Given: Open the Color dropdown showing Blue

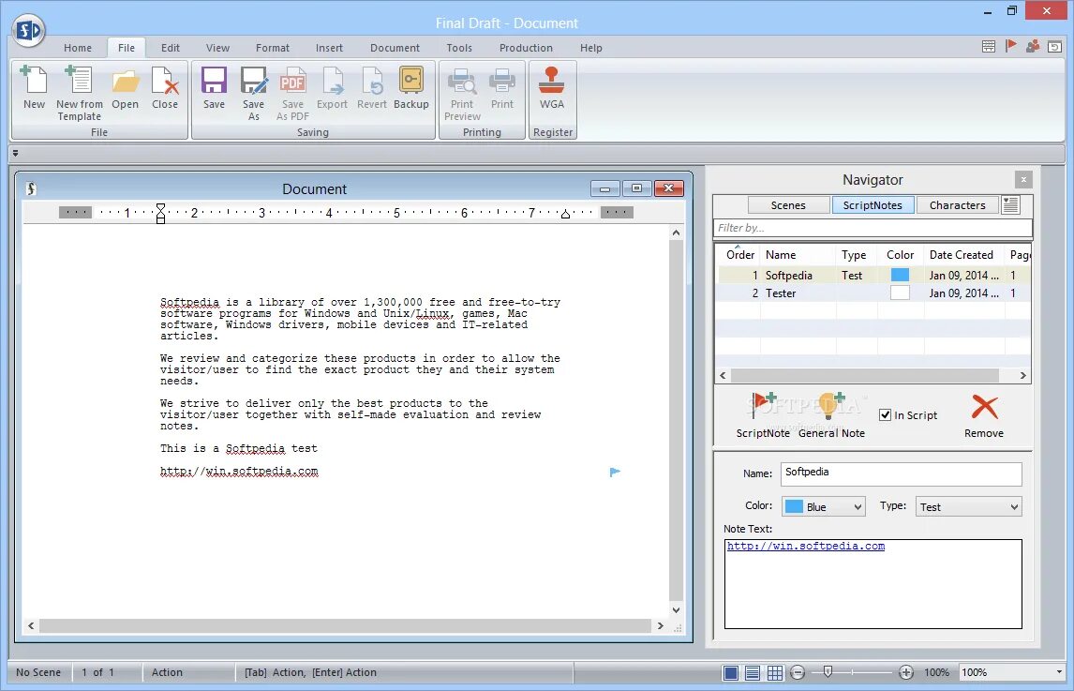Looking at the screenshot, I should point(824,506).
